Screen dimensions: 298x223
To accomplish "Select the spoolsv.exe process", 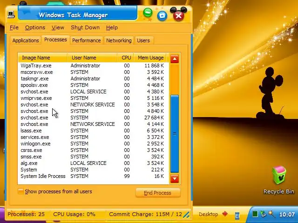I will tap(93, 85).
